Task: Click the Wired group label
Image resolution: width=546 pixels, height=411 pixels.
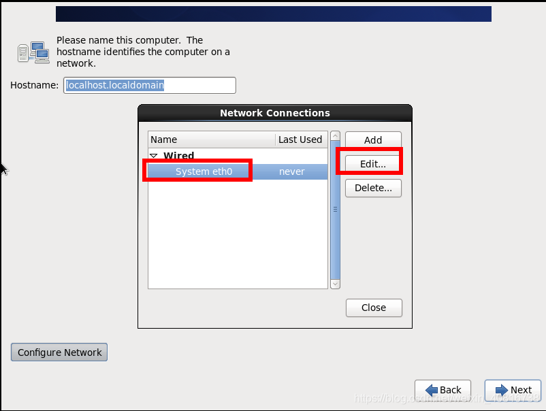Action: pos(178,155)
